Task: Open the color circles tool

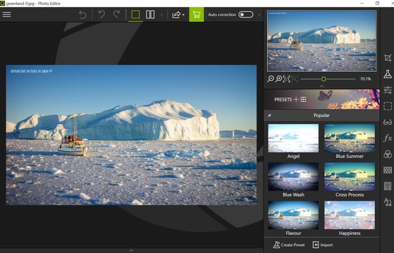Action: click(x=387, y=154)
